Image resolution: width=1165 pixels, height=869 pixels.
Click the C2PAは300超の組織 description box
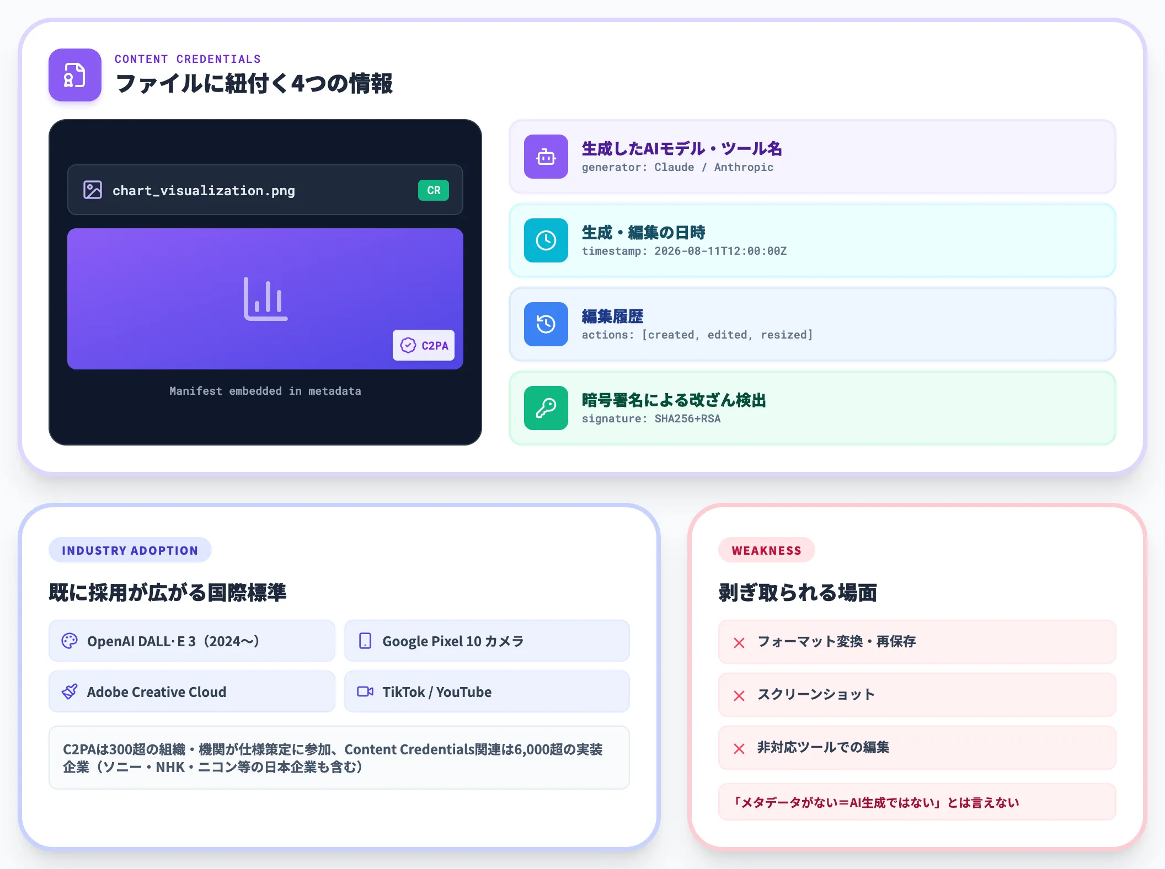(339, 758)
